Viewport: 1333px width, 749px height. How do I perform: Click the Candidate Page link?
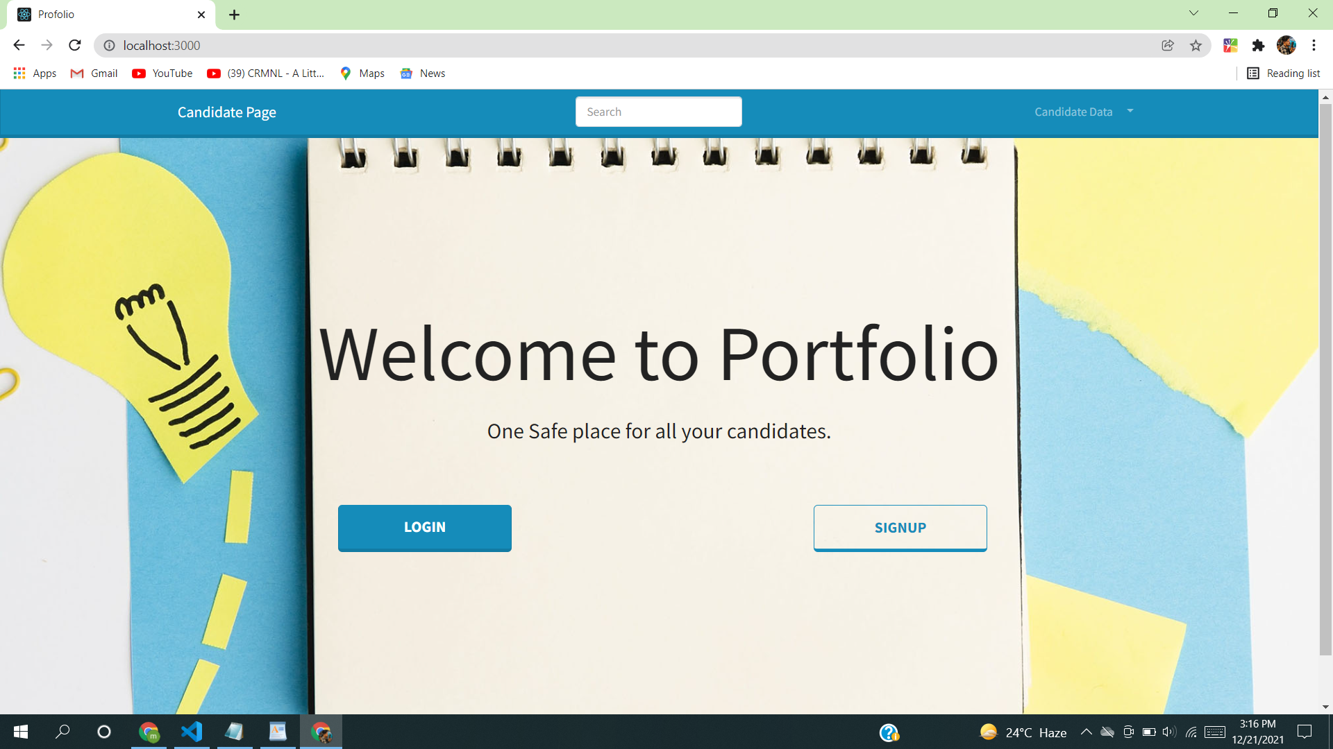point(226,112)
